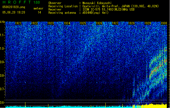This screenshot has height=108, width=170.
Task: Click the 1924 time marker
Action: [x=67, y=23]
